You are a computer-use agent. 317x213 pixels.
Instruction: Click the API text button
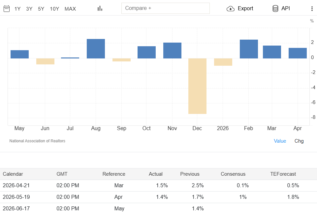286,9
